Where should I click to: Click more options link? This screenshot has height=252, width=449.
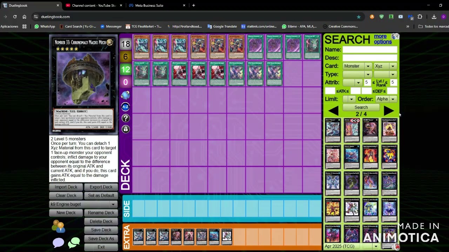pyautogui.click(x=382, y=39)
